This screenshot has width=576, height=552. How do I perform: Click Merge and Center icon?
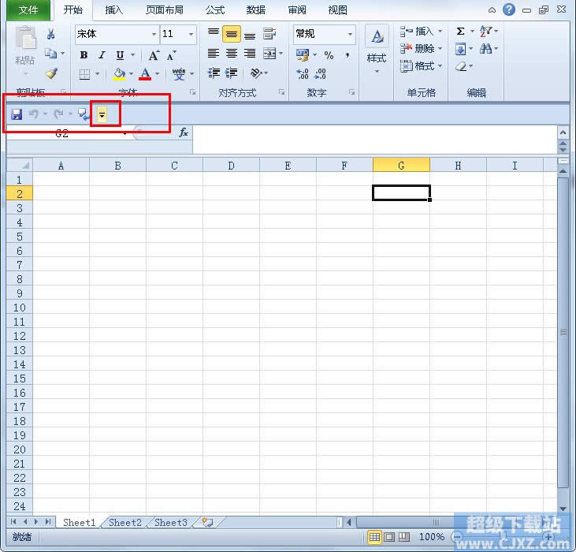click(269, 54)
